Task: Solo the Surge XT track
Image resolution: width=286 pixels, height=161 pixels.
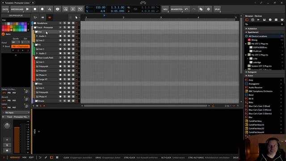Action: [x=64, y=79]
